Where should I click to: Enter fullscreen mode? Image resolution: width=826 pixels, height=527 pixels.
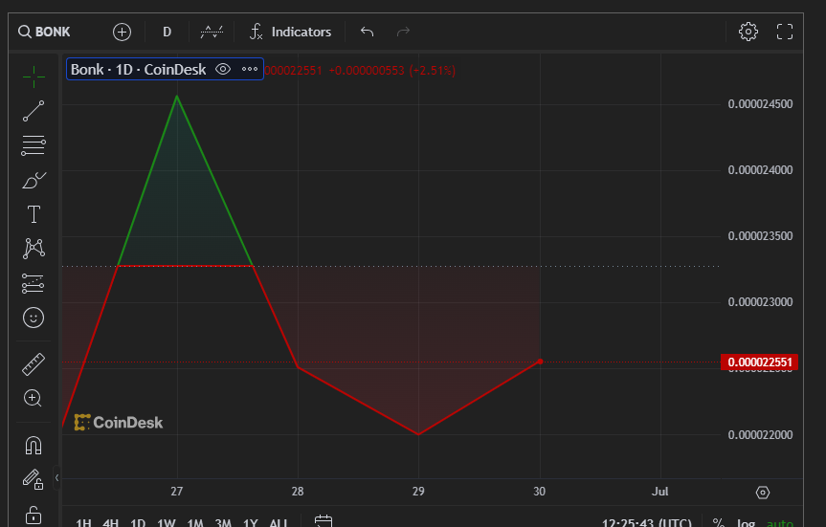[785, 32]
